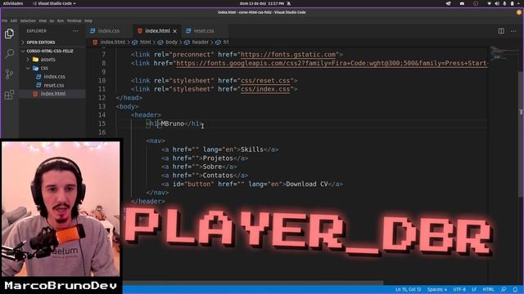Screen dimensions: 524x294
Task: Click the code minimap
Action: (504, 53)
